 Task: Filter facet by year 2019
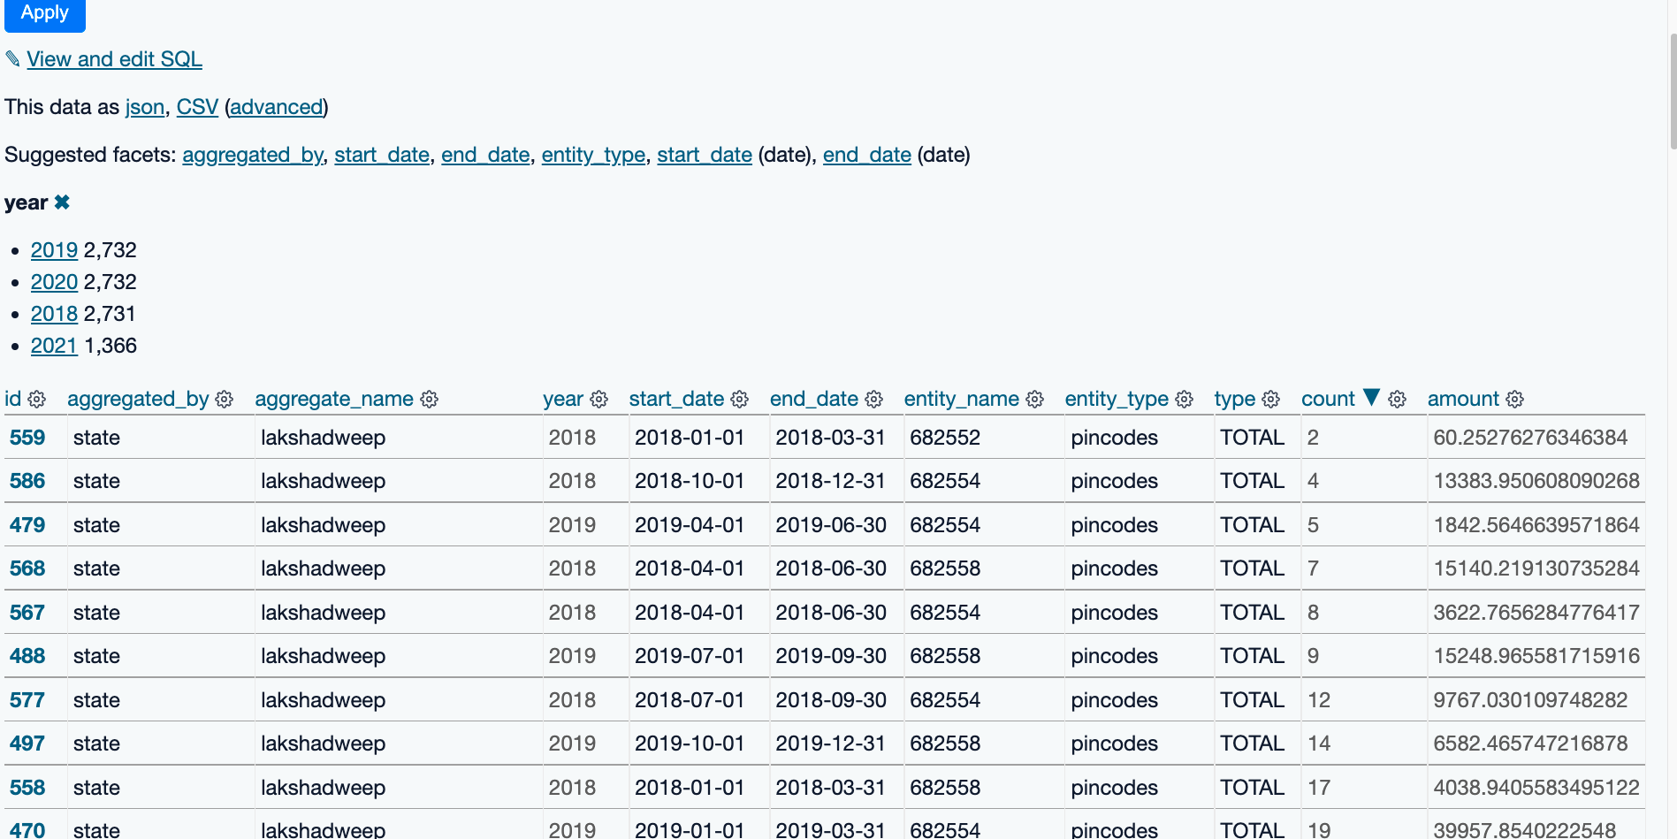tap(54, 250)
